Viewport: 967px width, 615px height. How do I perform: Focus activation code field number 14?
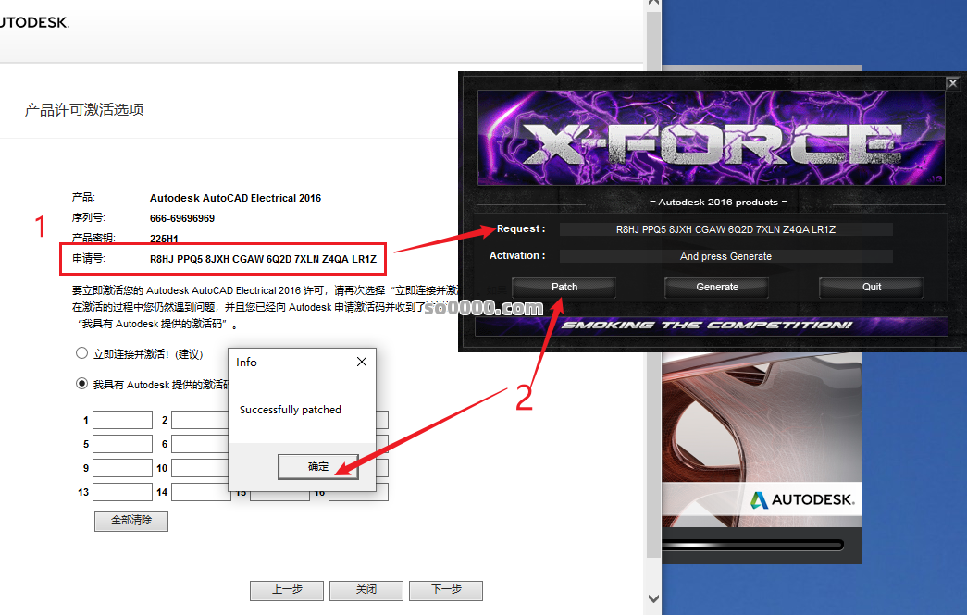click(201, 492)
